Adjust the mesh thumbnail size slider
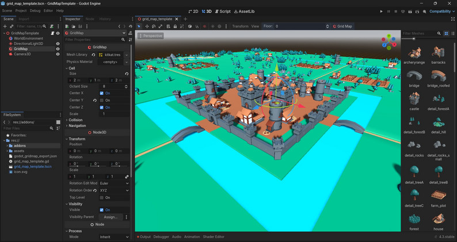 pos(414,39)
